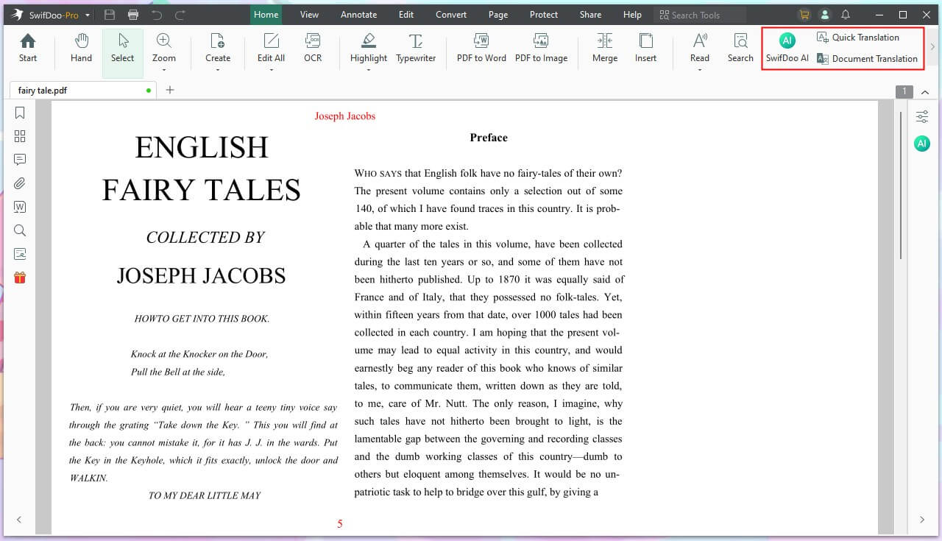
Task: Click the Merge tool
Action: pos(605,48)
